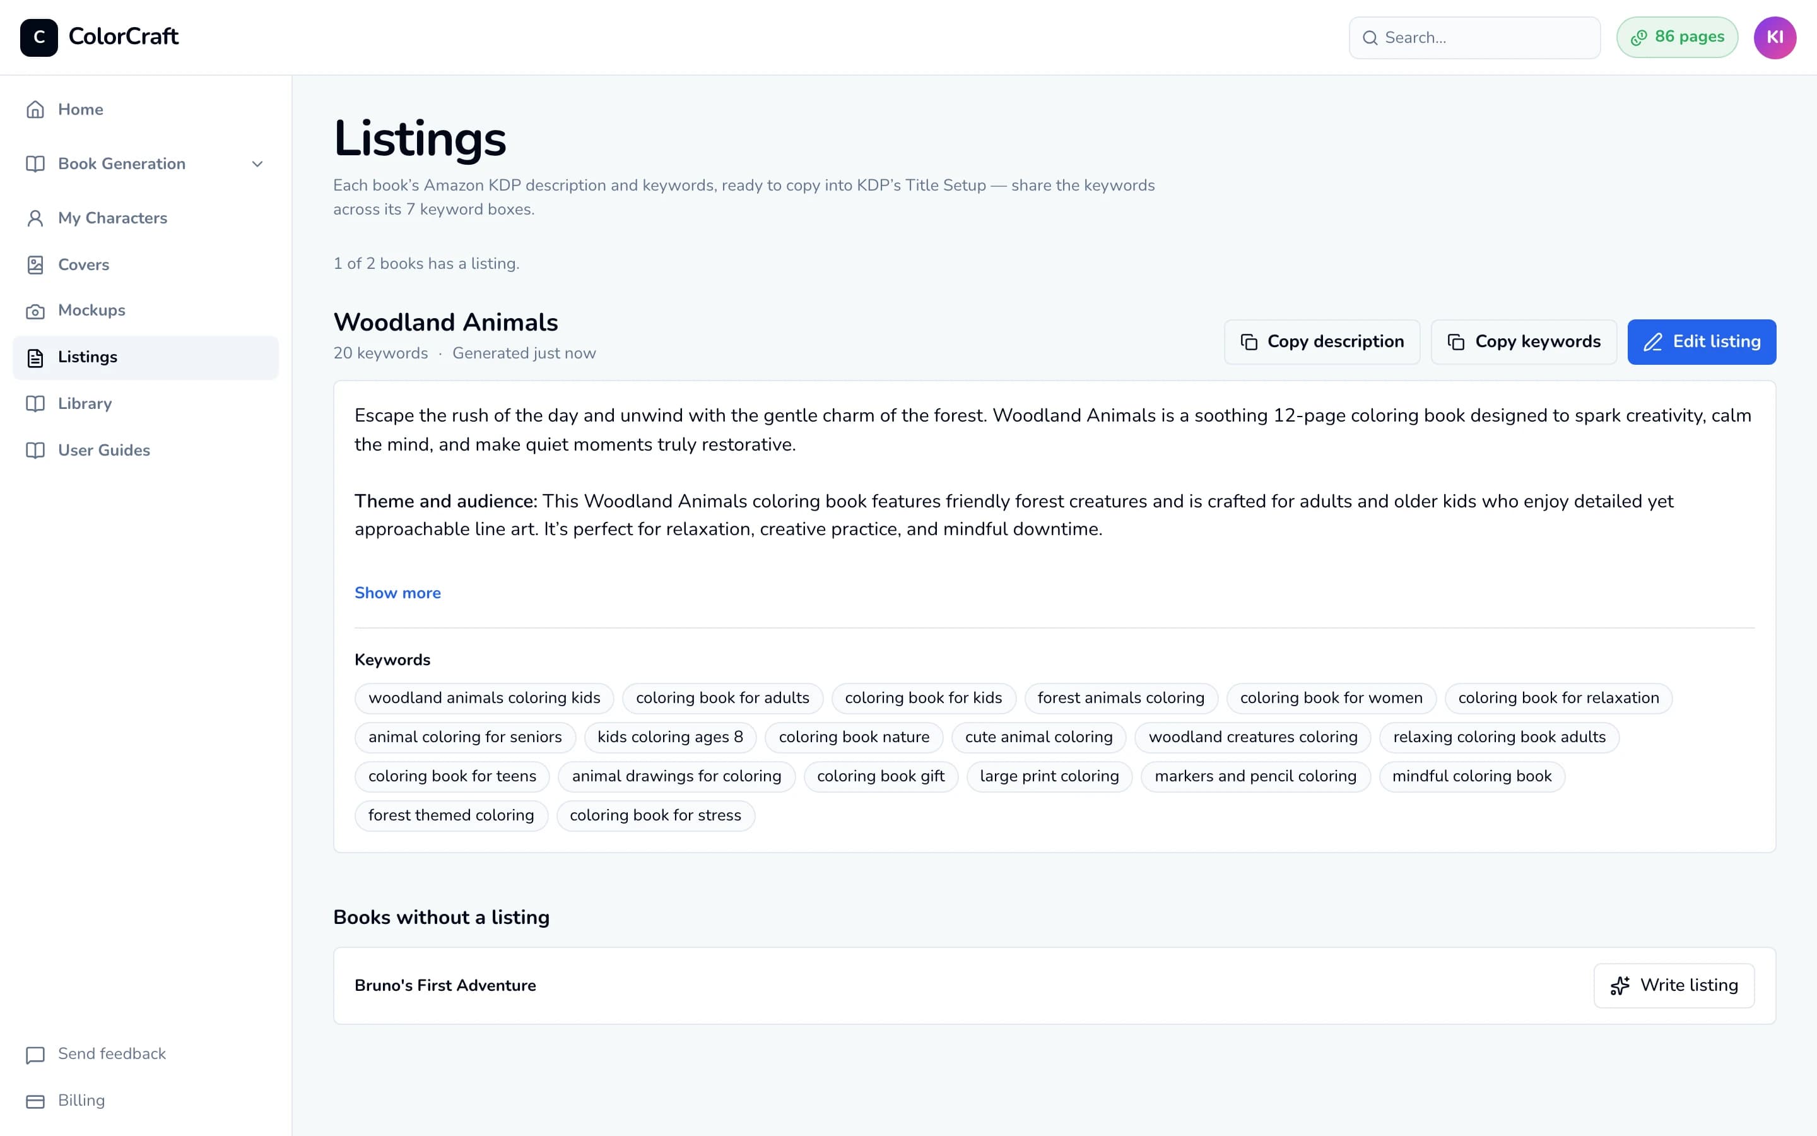Show more of the Woodland Animals description
Viewport: 1817px width, 1136px height.
pos(398,593)
